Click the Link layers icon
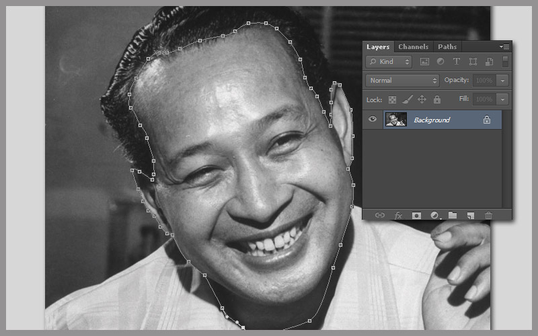Image resolution: width=538 pixels, height=336 pixels. click(380, 215)
